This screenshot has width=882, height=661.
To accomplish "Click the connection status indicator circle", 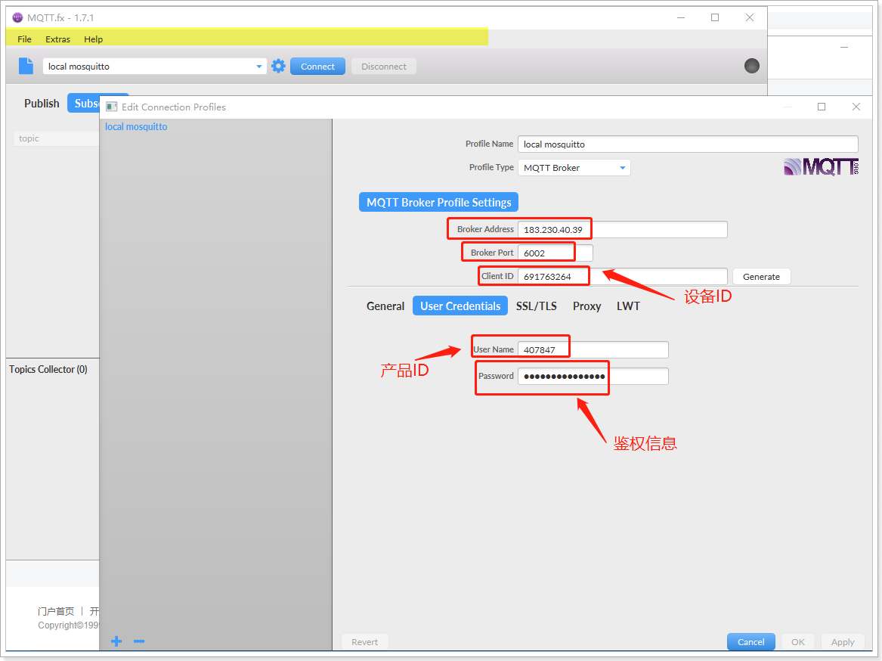I will point(751,66).
